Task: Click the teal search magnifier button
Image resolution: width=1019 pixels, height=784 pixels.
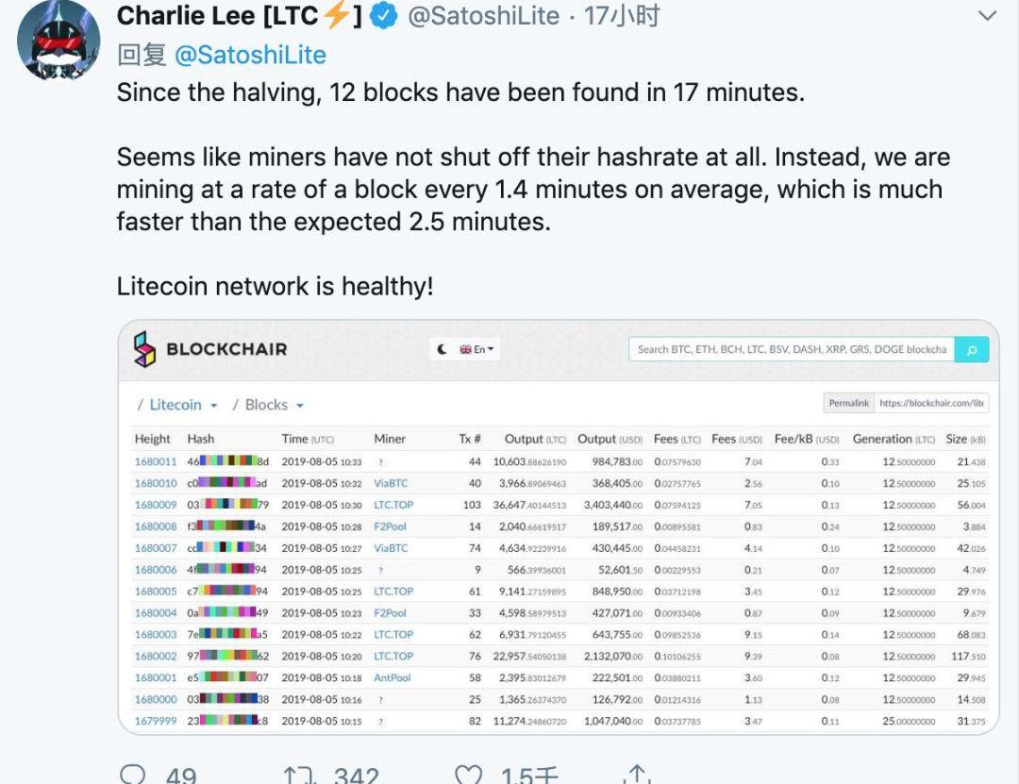Action: [x=972, y=349]
